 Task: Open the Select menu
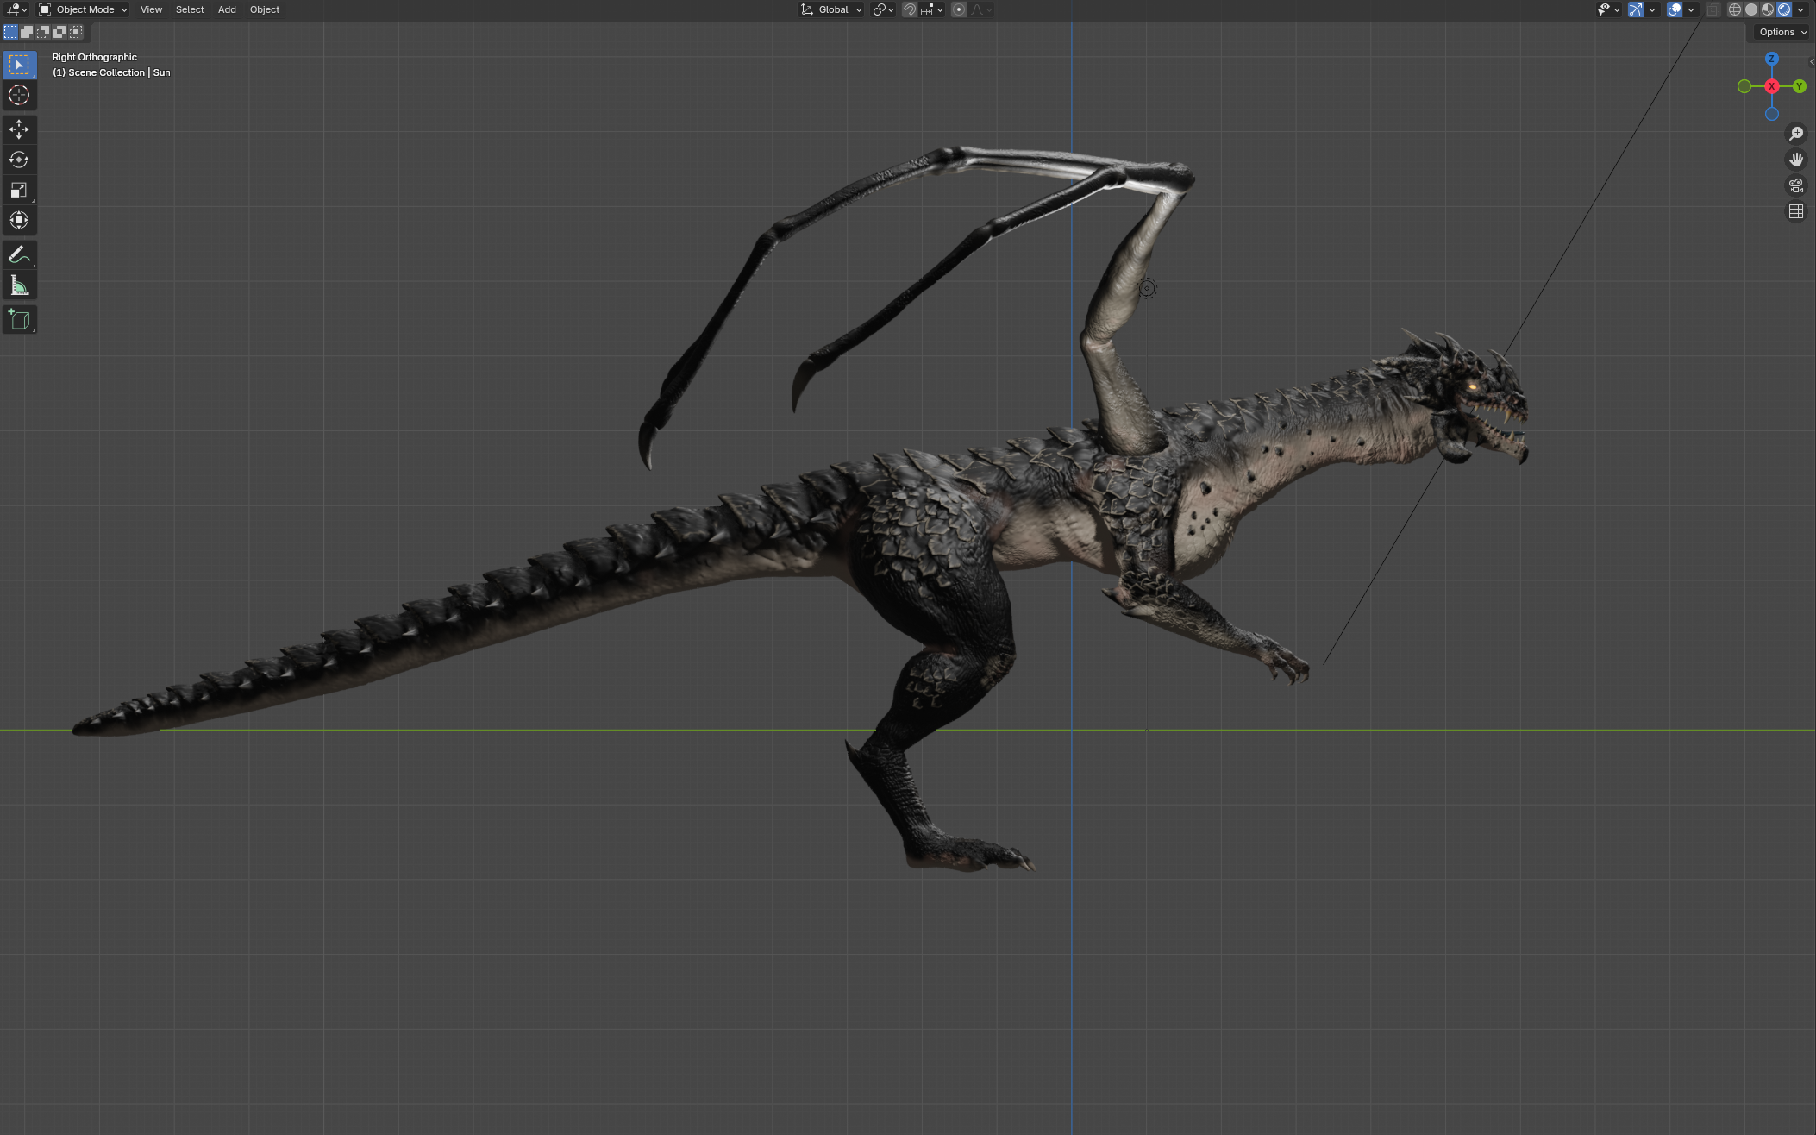pos(189,9)
